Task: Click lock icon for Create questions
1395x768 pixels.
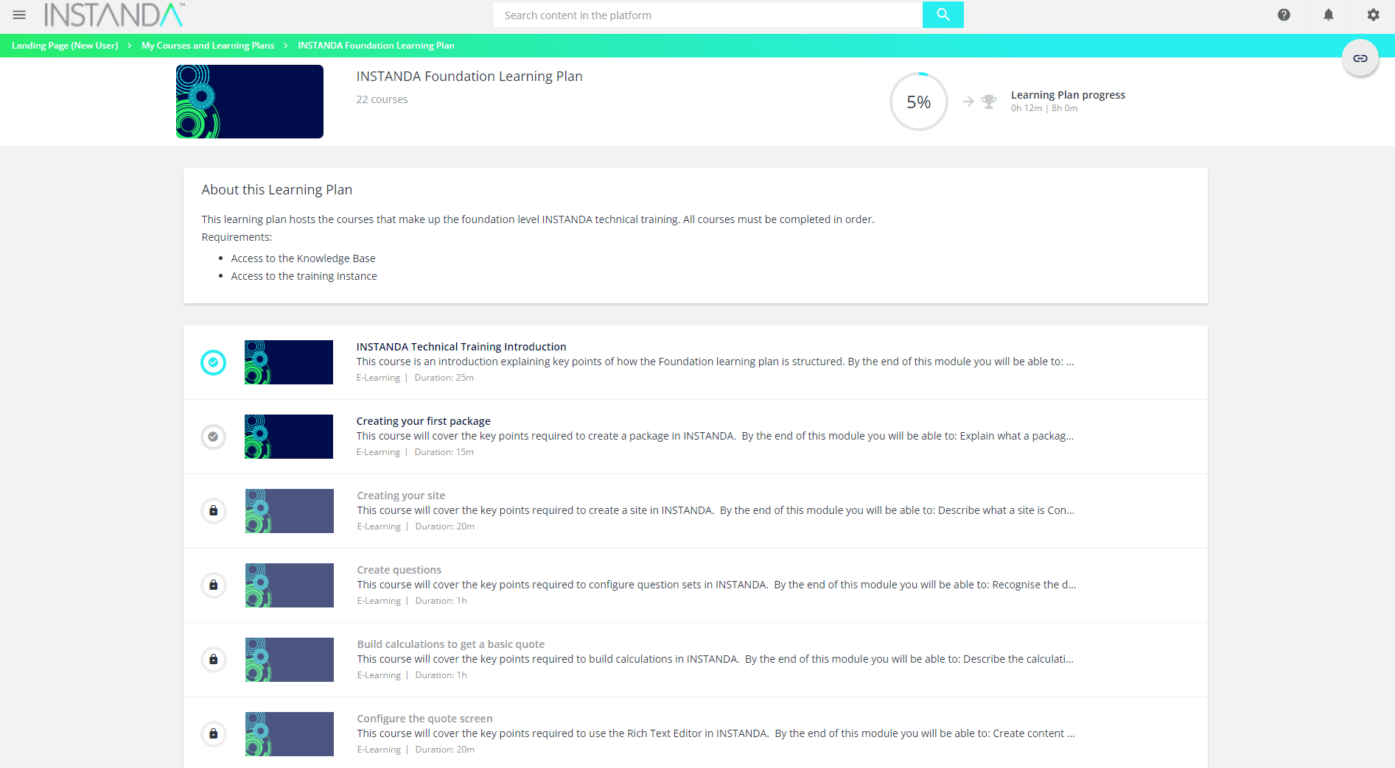Action: (x=214, y=585)
